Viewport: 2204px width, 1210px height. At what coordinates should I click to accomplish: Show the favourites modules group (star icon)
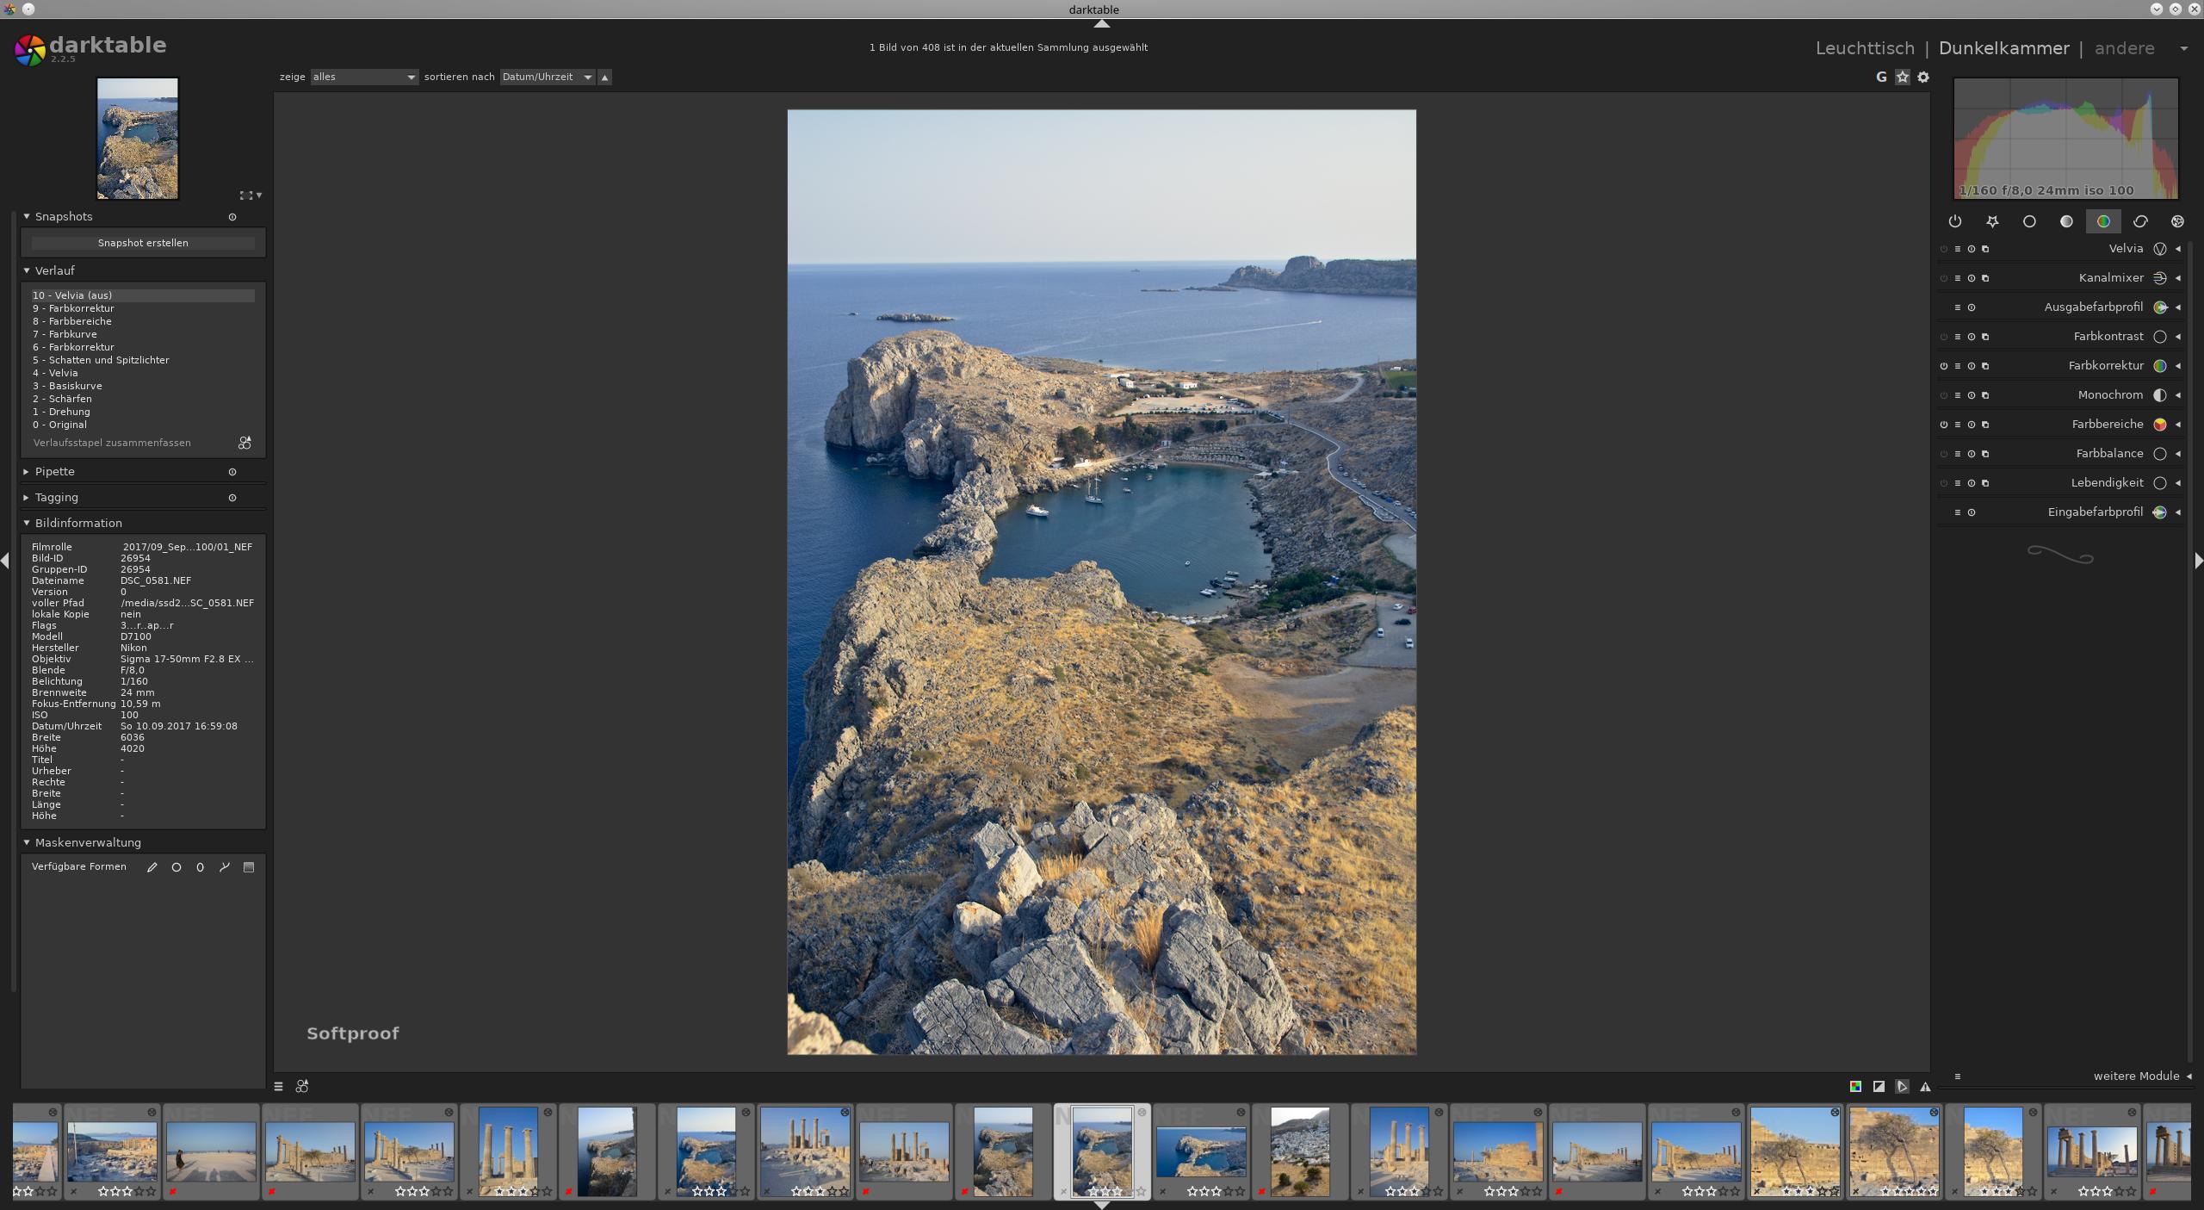pyautogui.click(x=1992, y=221)
